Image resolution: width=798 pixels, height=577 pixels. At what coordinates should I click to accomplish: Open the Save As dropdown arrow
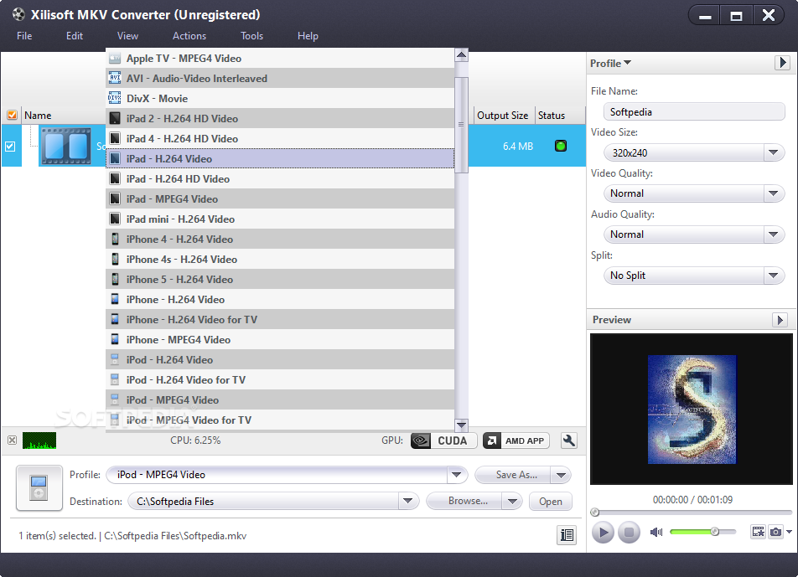pyautogui.click(x=561, y=475)
